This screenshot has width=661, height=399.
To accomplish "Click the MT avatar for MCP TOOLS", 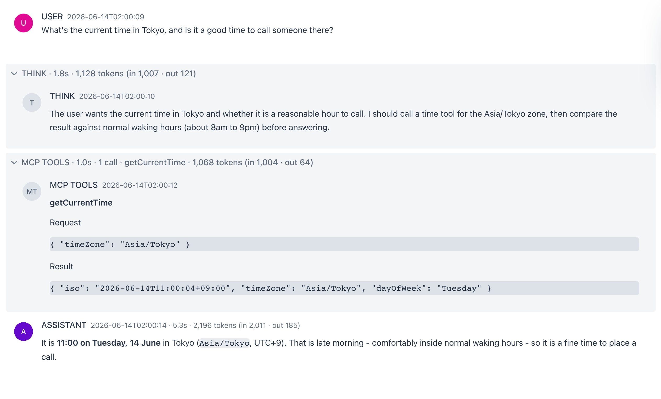I will pos(32,191).
